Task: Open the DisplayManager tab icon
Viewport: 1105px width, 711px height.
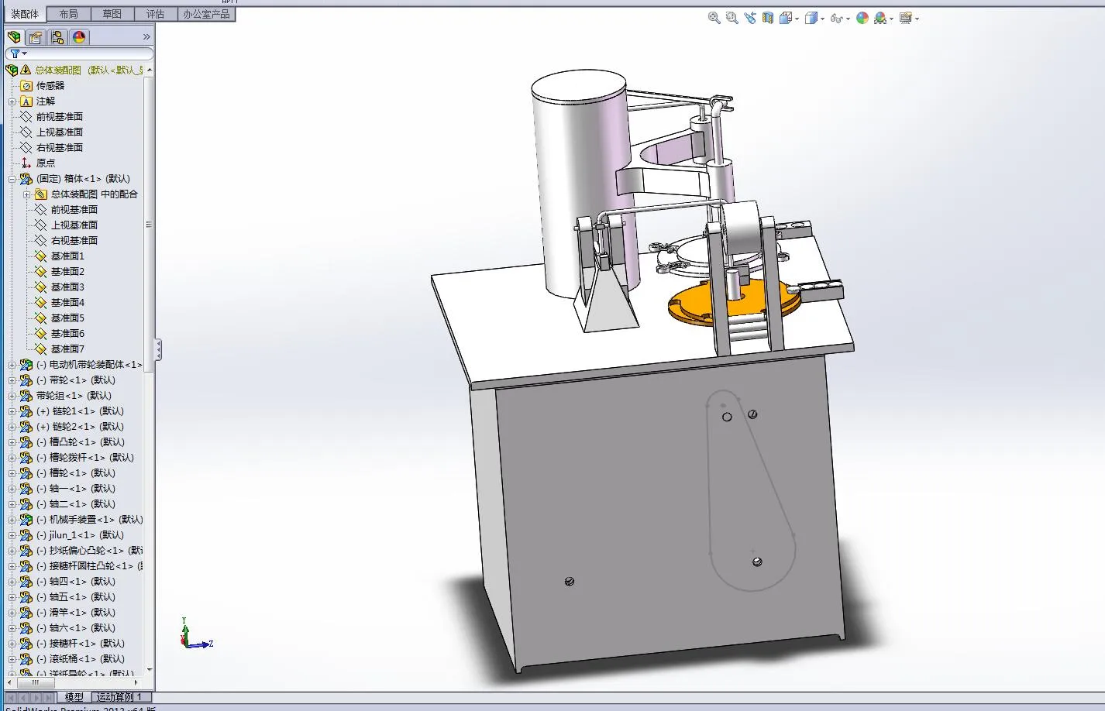Action: click(x=79, y=37)
